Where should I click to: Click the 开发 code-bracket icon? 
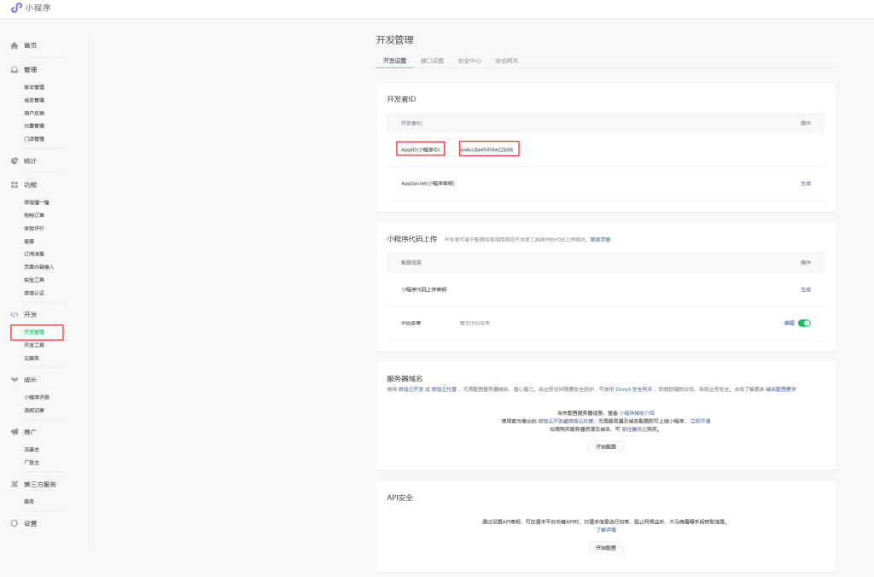coord(15,315)
